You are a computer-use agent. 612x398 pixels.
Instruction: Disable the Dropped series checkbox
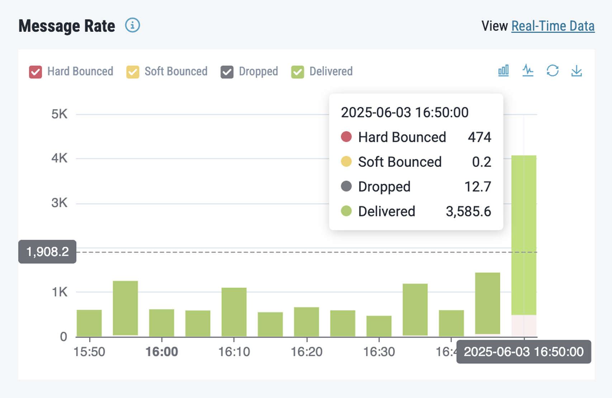[x=227, y=72]
